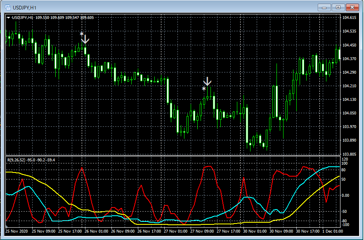
Task: Click indicator scale value 120
Action: pyautogui.click(x=345, y=159)
